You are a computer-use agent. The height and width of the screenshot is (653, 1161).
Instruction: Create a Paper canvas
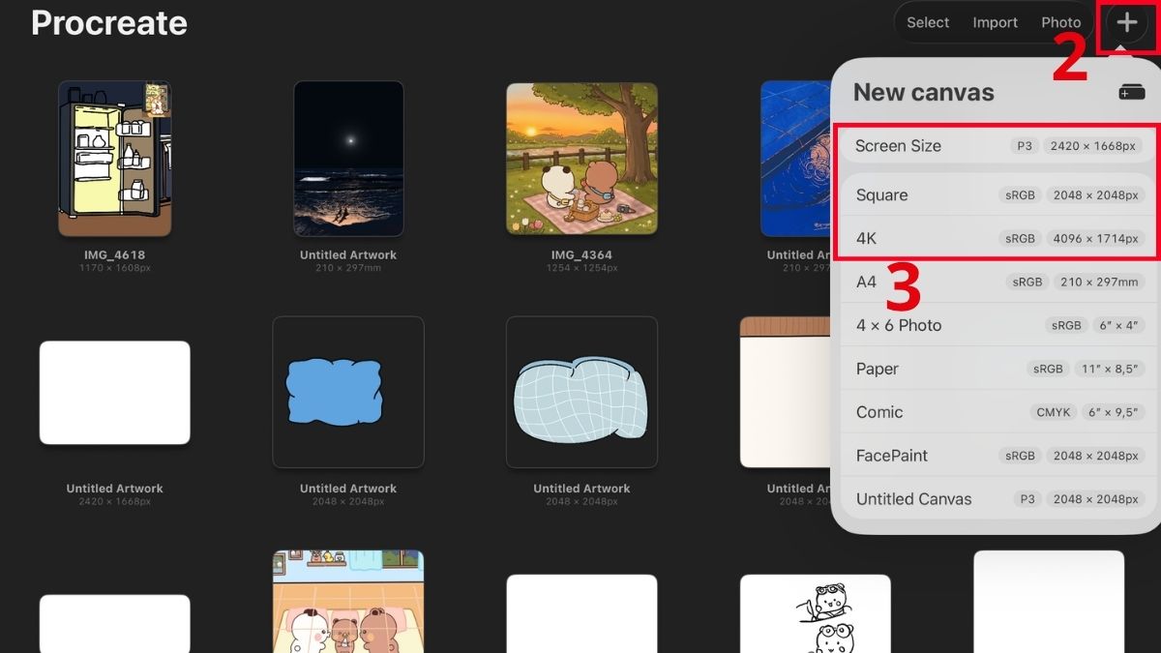pos(997,369)
